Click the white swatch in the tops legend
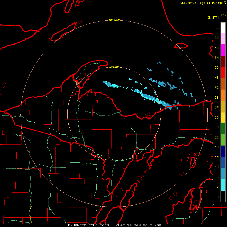Viewport: 227px width, 227px height. tap(223, 28)
